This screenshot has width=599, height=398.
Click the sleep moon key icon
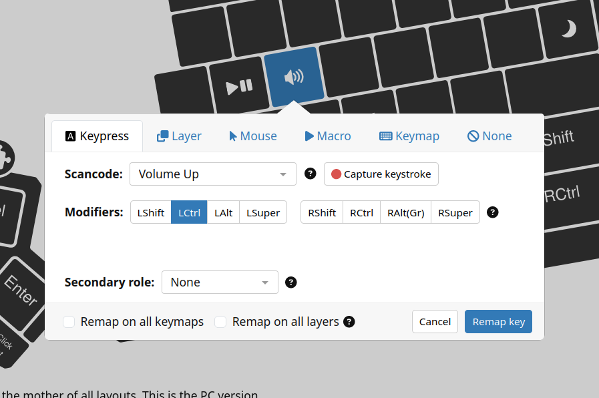(568, 29)
